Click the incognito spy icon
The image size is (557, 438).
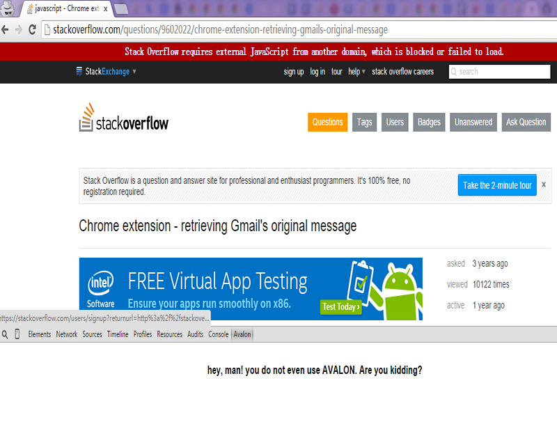click(8, 8)
